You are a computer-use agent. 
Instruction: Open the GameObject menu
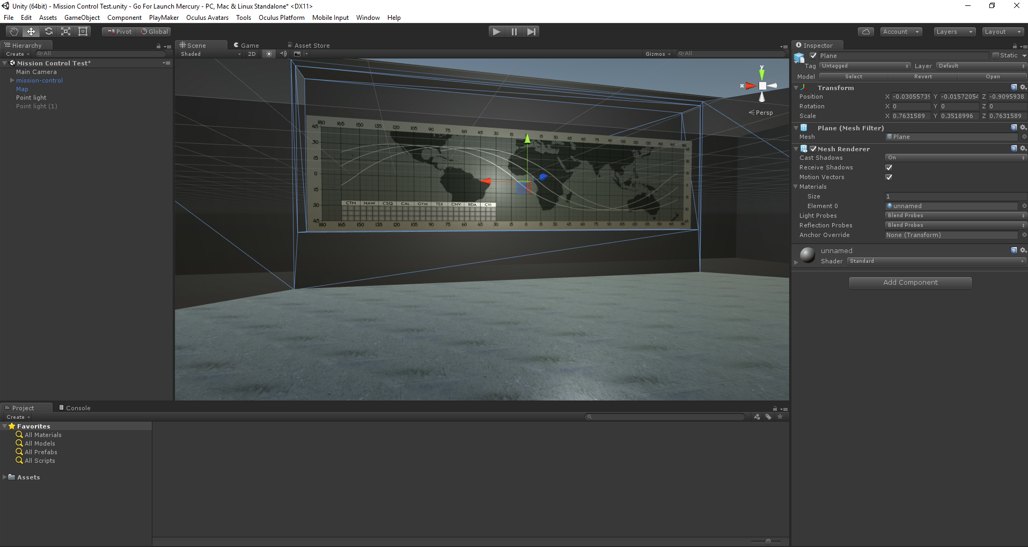pyautogui.click(x=82, y=18)
